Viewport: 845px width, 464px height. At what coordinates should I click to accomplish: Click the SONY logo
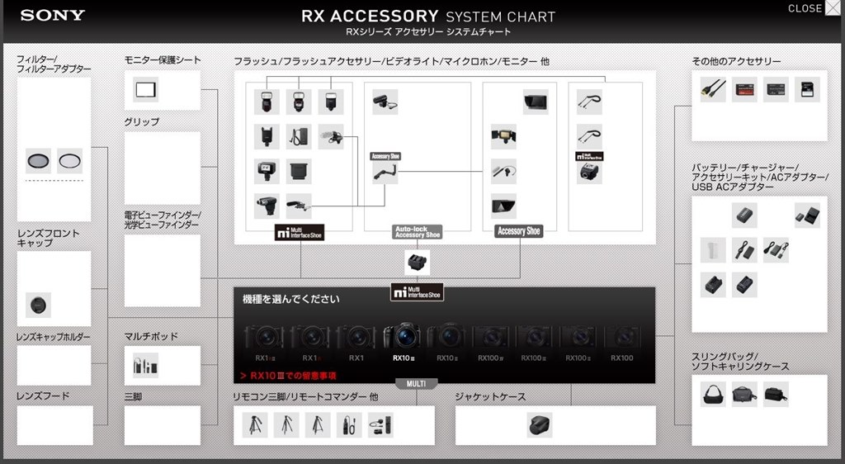[53, 15]
